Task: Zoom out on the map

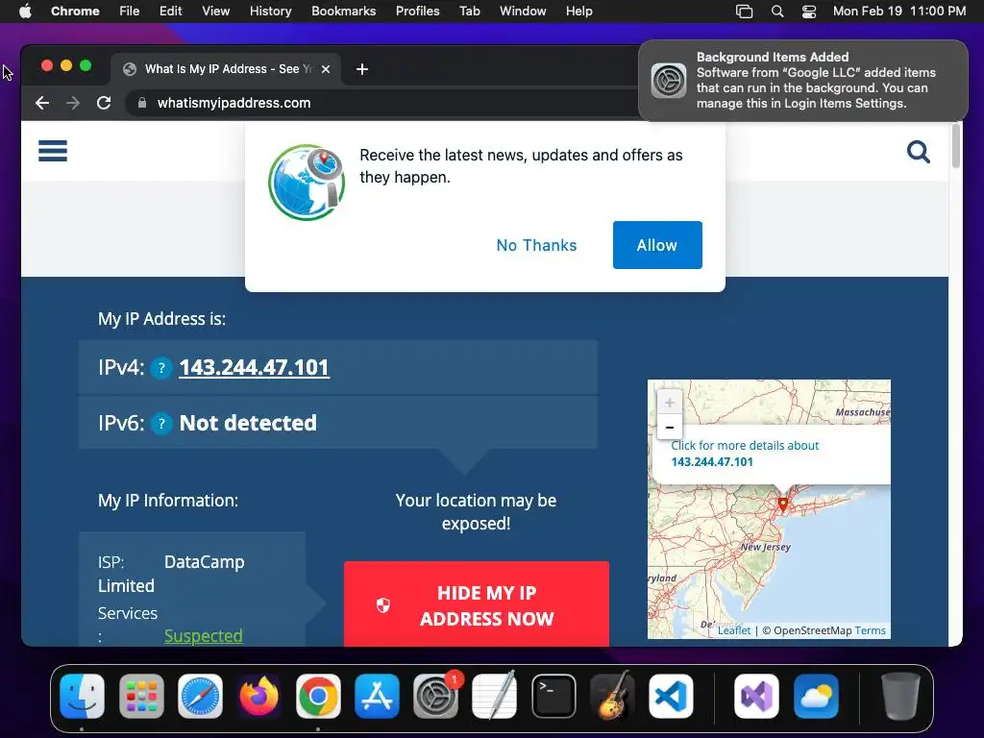Action: click(x=670, y=428)
